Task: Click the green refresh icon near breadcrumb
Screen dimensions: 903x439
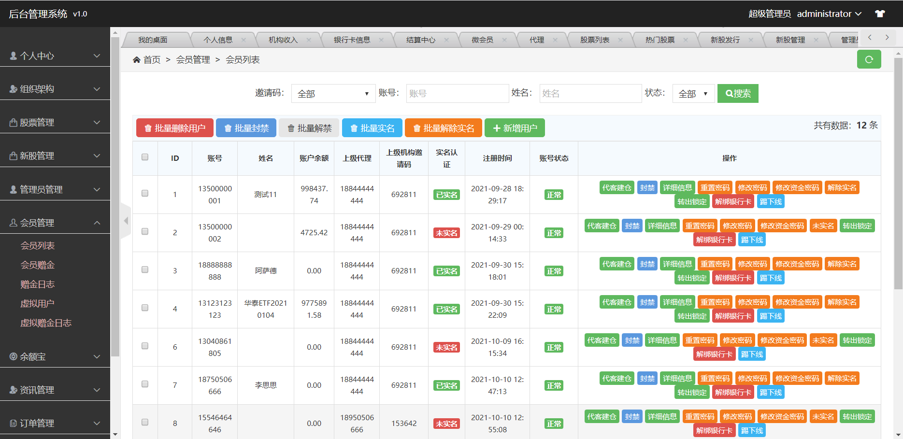Action: pos(869,59)
